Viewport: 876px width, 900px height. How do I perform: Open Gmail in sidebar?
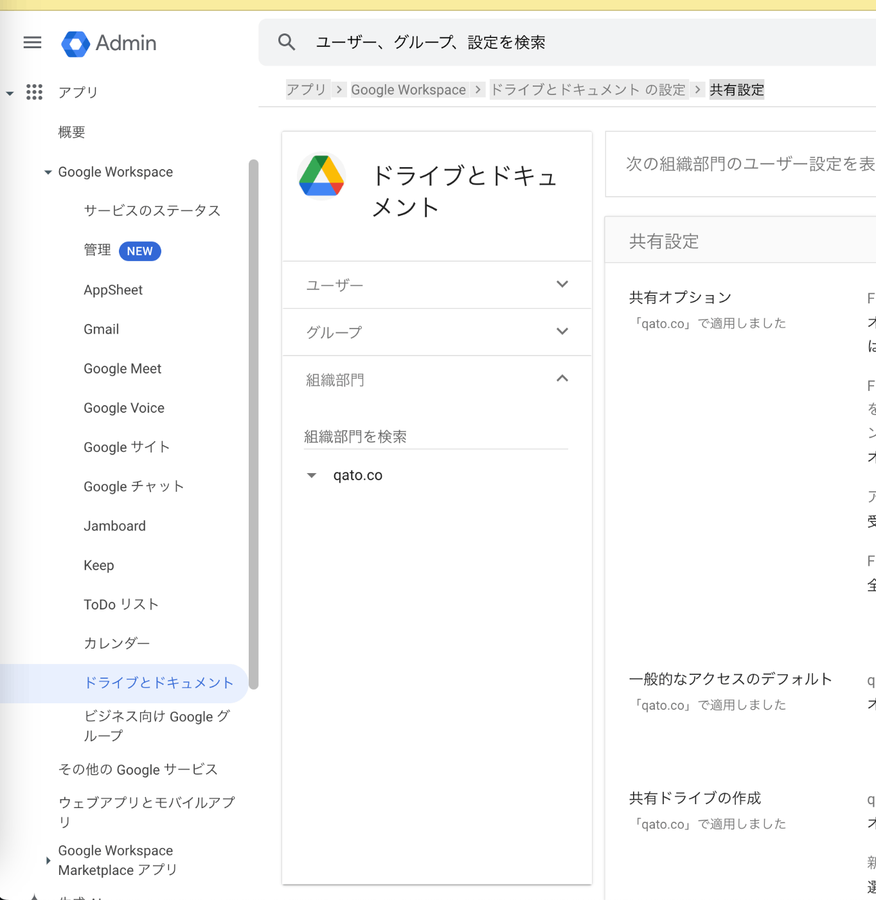click(101, 329)
